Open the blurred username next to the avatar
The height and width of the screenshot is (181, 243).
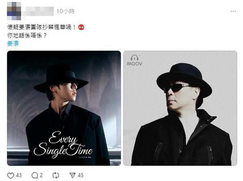[40, 11]
